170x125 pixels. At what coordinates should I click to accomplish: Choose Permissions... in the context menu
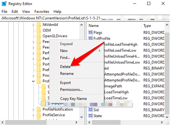coord(71,90)
